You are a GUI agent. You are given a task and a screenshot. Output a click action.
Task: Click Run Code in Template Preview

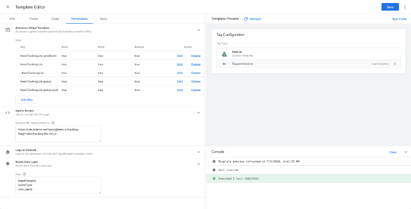tap(399, 19)
